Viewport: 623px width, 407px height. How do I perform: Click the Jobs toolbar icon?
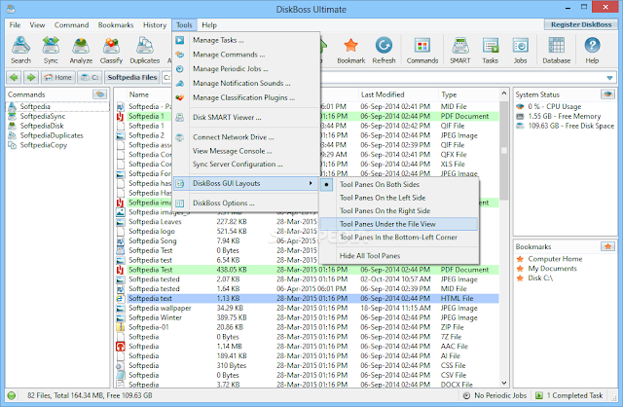(520, 50)
